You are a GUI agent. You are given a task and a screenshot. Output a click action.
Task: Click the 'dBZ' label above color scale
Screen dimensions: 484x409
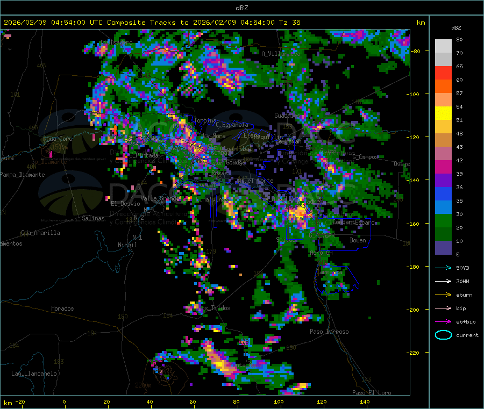(456, 28)
